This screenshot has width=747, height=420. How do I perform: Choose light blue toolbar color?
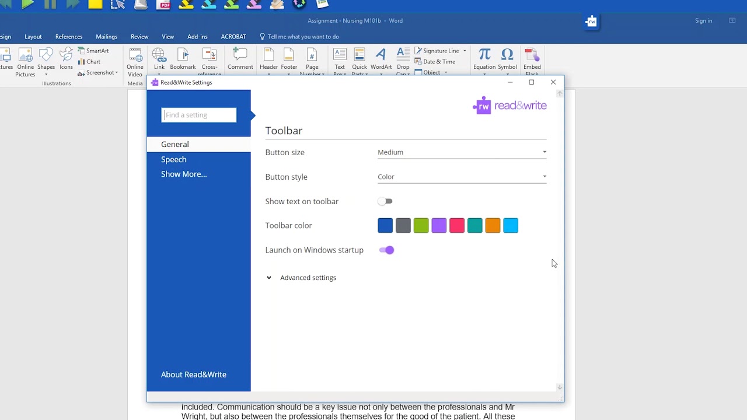pyautogui.click(x=511, y=226)
